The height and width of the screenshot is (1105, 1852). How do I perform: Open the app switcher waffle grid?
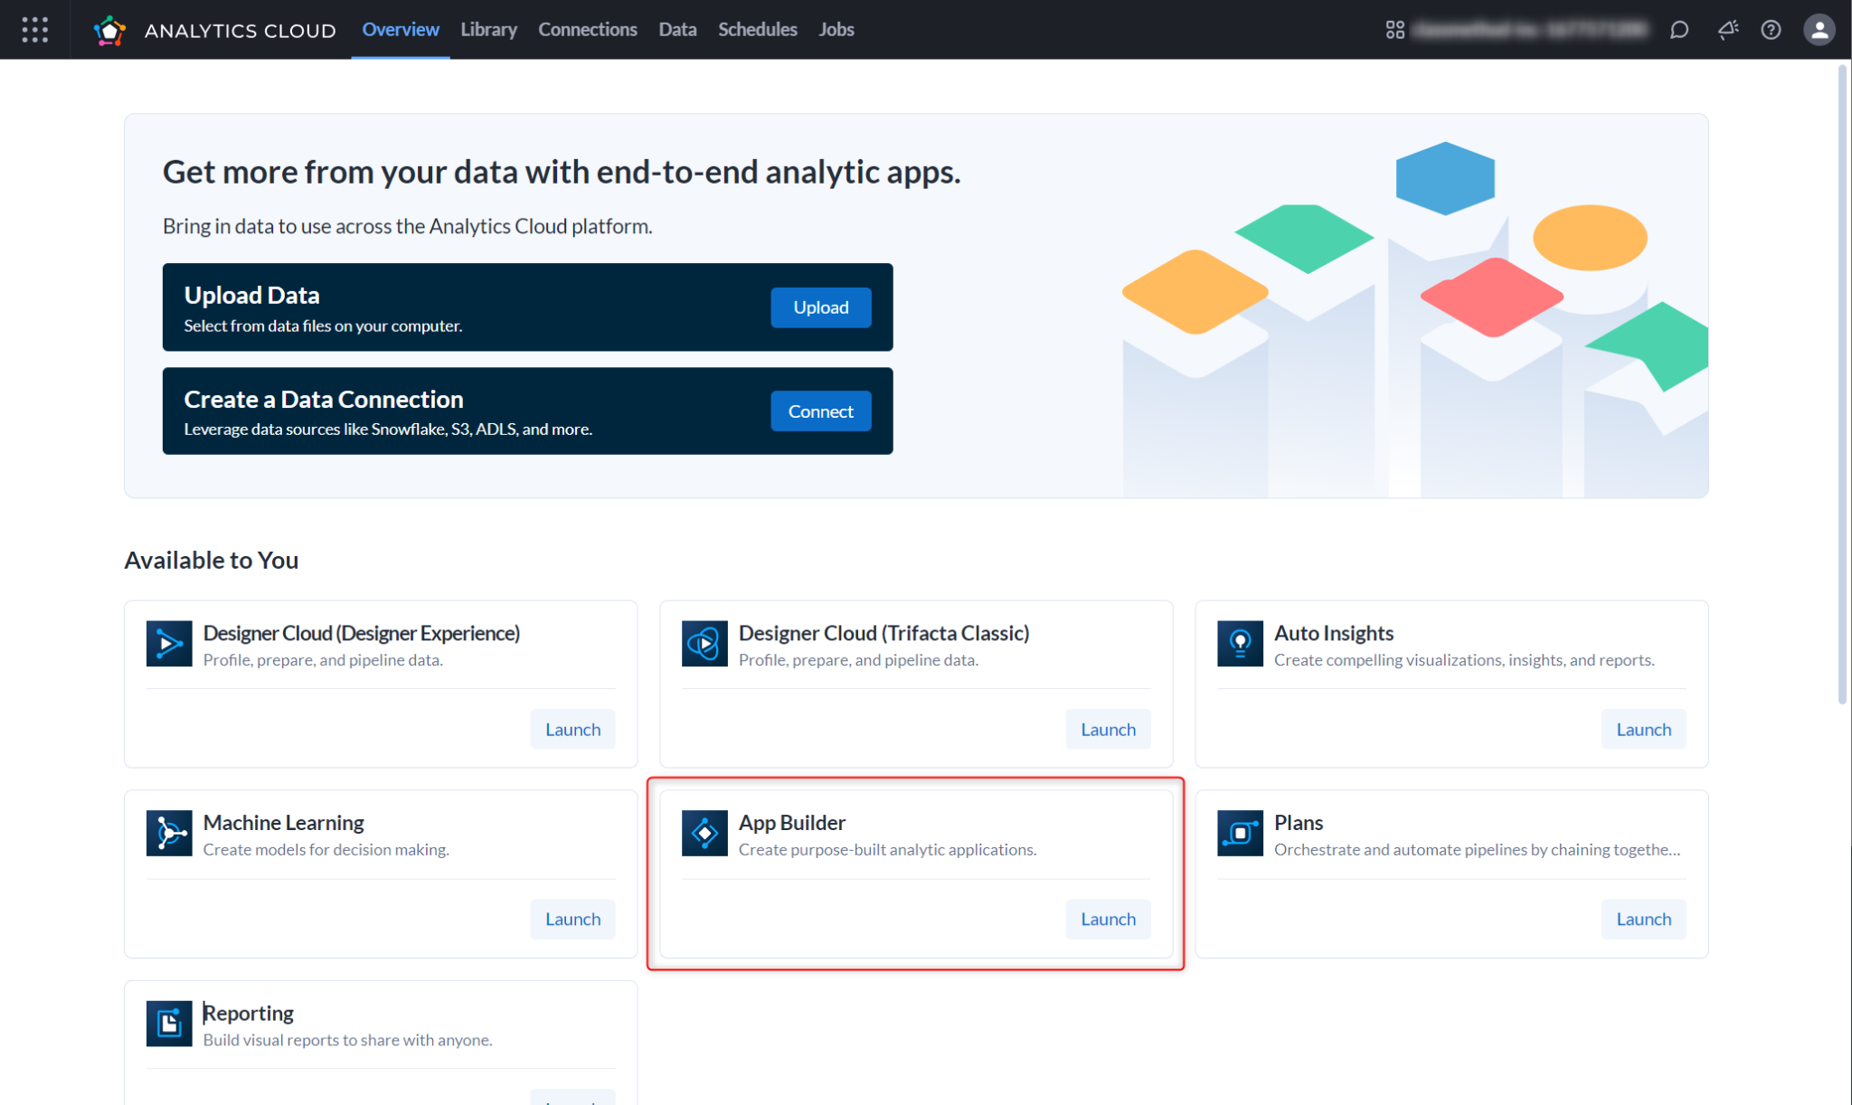tap(34, 29)
